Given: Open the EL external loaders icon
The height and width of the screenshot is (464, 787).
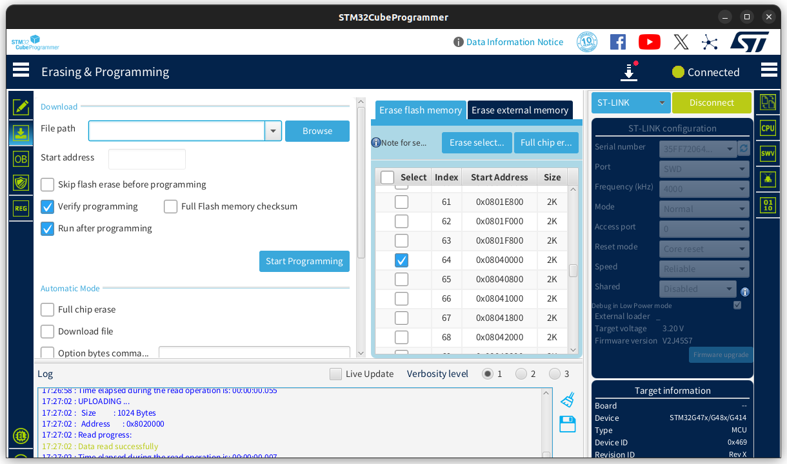Looking at the screenshot, I should click(x=21, y=436).
